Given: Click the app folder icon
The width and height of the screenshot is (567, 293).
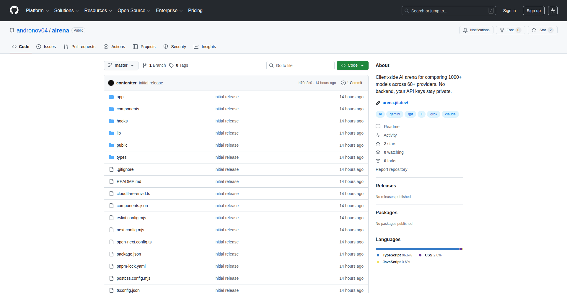Looking at the screenshot, I should click(x=111, y=97).
